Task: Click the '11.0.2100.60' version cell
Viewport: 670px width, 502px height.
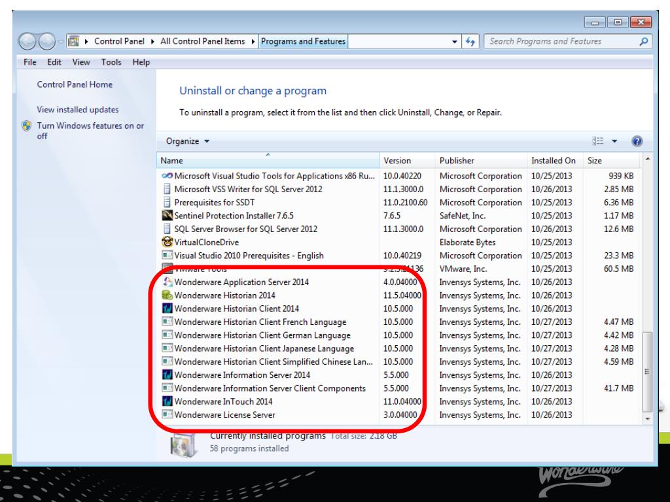Action: [405, 203]
